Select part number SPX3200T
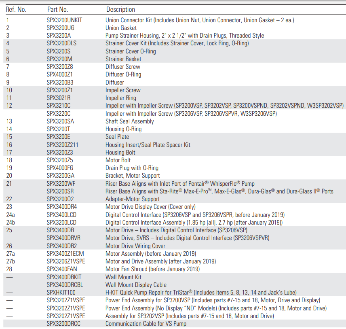346x329 pixels. tap(58, 129)
